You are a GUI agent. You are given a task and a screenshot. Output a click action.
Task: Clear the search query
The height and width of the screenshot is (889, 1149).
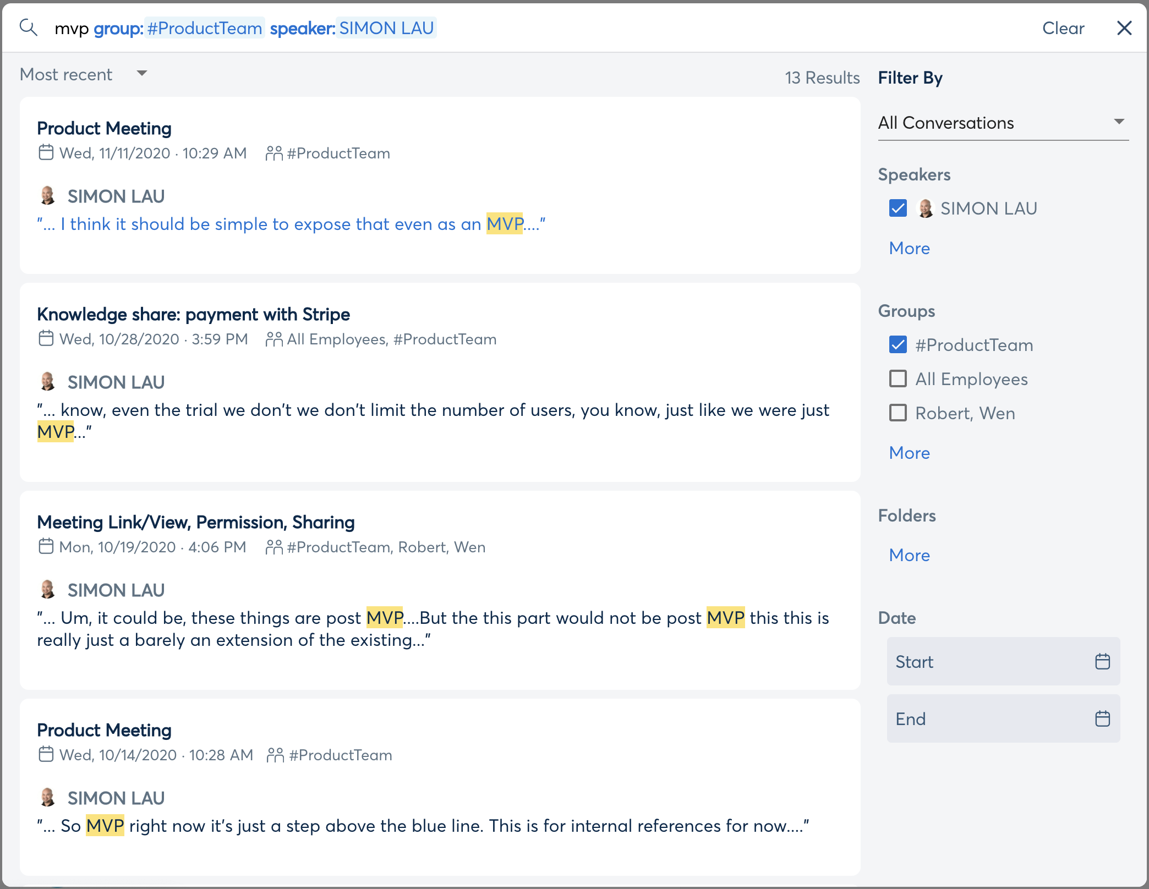pyautogui.click(x=1063, y=28)
